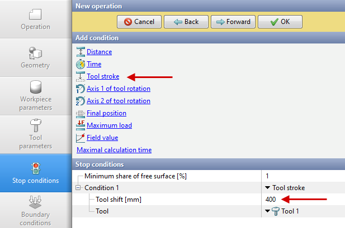Click the Tool stroke icon
345x228 pixels.
[81, 76]
